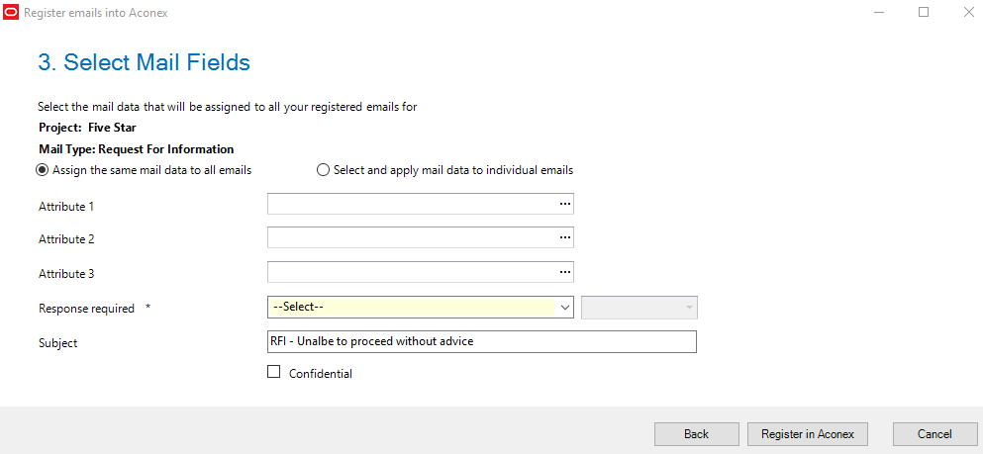Cancel the email registration
The width and height of the screenshot is (983, 454).
pos(935,434)
